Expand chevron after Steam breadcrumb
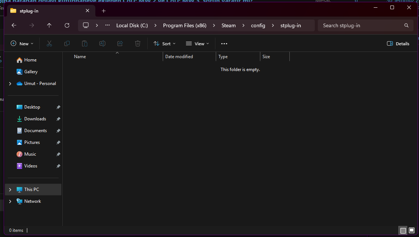The image size is (419, 237). pos(243,25)
